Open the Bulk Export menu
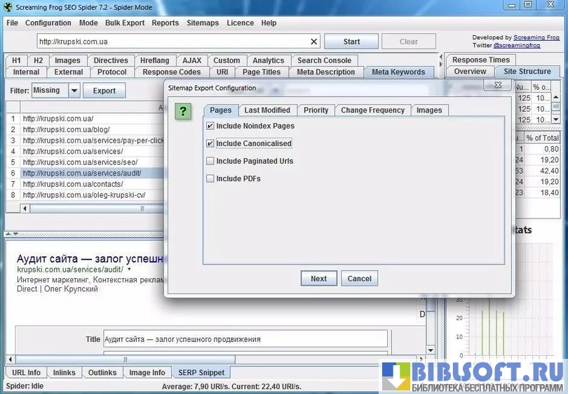 125,22
